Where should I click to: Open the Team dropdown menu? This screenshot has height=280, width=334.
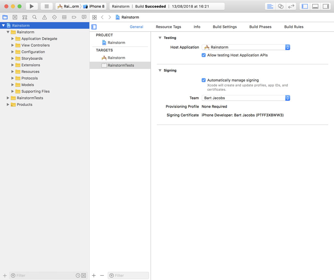tap(246, 98)
